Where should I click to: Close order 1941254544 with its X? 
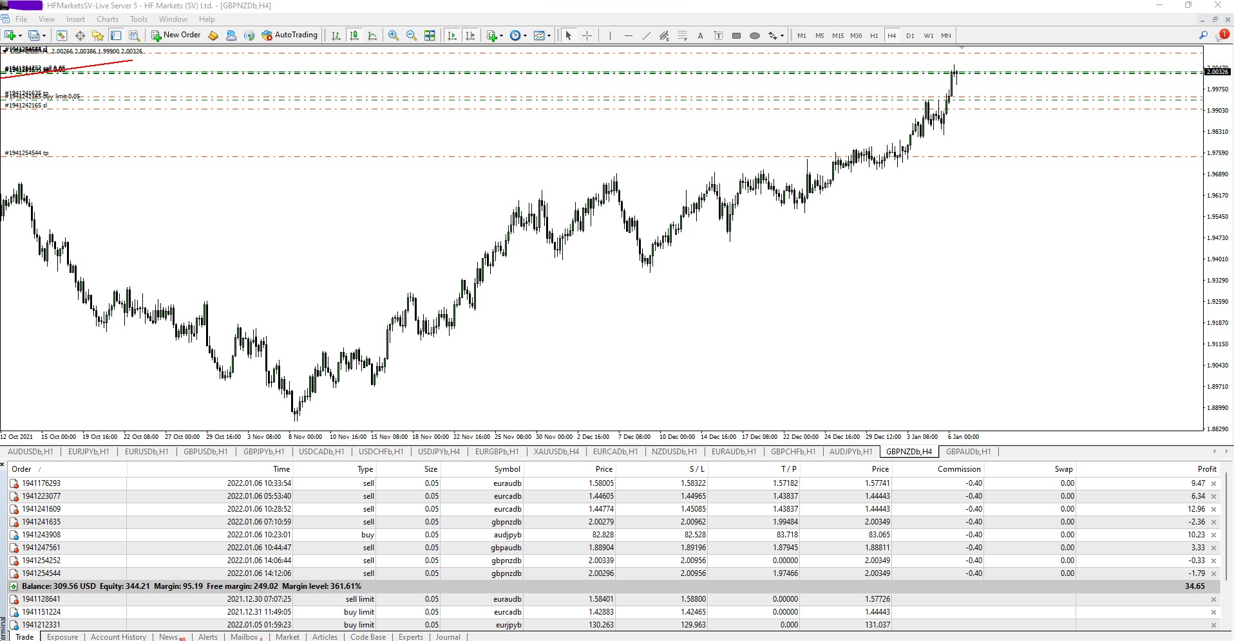1214,573
